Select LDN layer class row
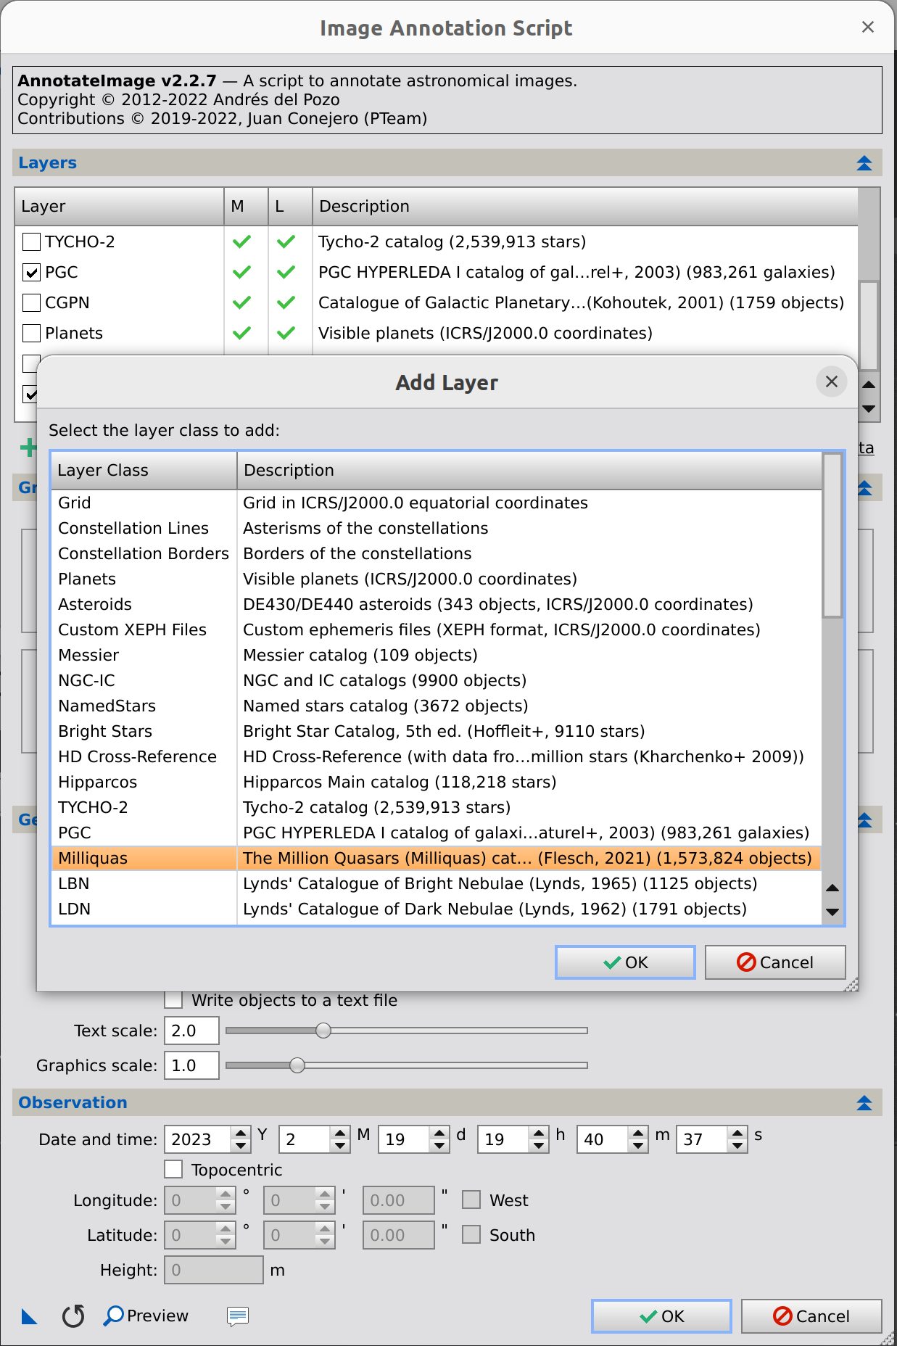 pyautogui.click(x=436, y=909)
